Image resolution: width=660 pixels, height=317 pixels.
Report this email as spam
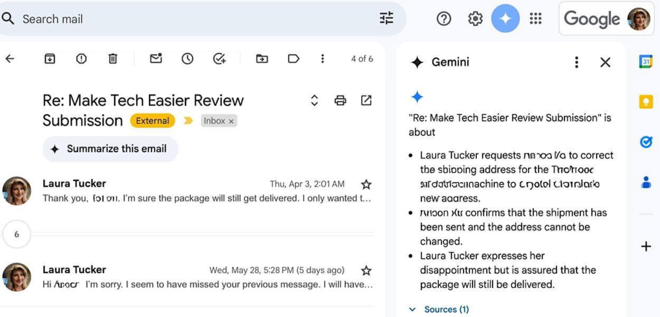[x=81, y=59]
